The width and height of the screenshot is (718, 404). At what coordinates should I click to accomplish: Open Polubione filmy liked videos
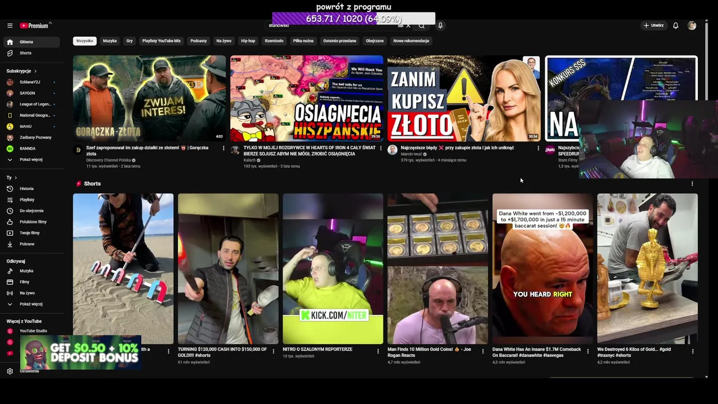point(31,222)
